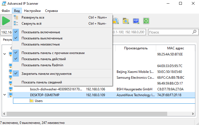Open the Настройки menu
The height and width of the screenshot is (125, 199).
(x=32, y=11)
